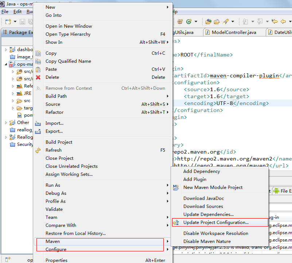292x263 pixels.
Task: Click the Copy icon in context menu
Action: pos(38,53)
